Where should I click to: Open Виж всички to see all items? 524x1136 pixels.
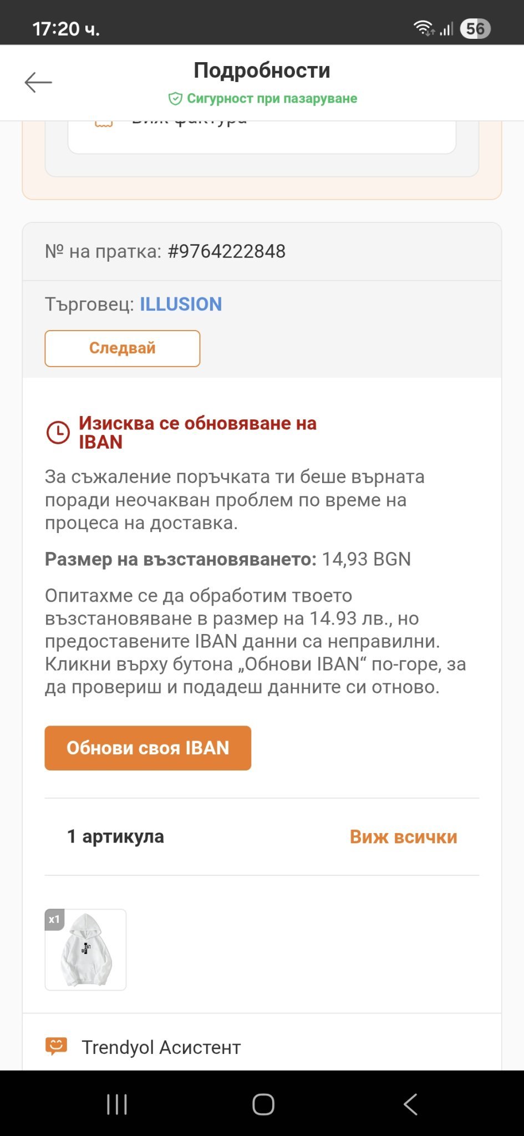[403, 836]
